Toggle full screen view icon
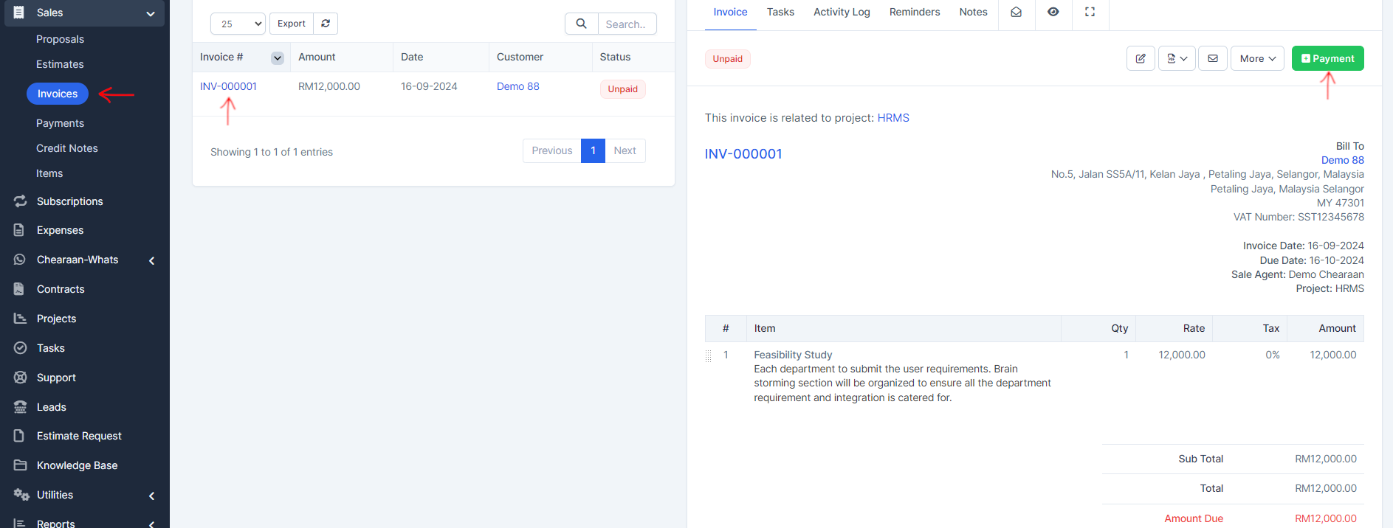The width and height of the screenshot is (1393, 528). pyautogui.click(x=1090, y=12)
